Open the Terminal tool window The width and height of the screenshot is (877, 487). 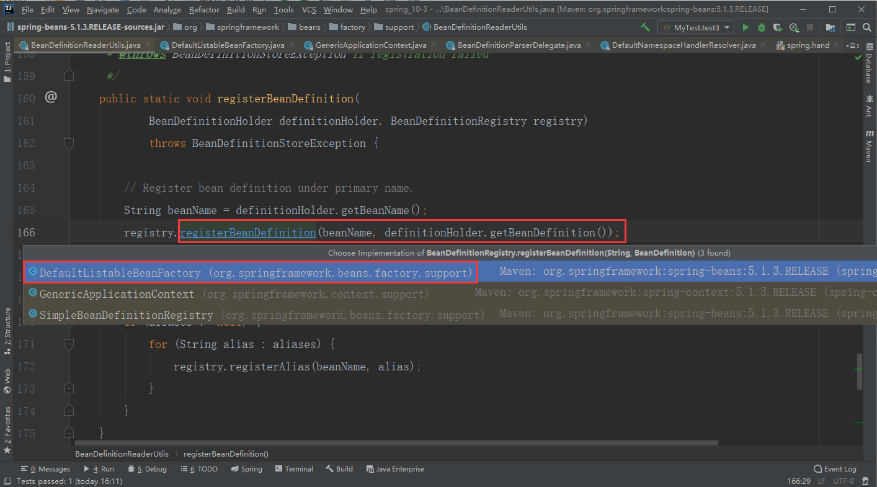[294, 469]
